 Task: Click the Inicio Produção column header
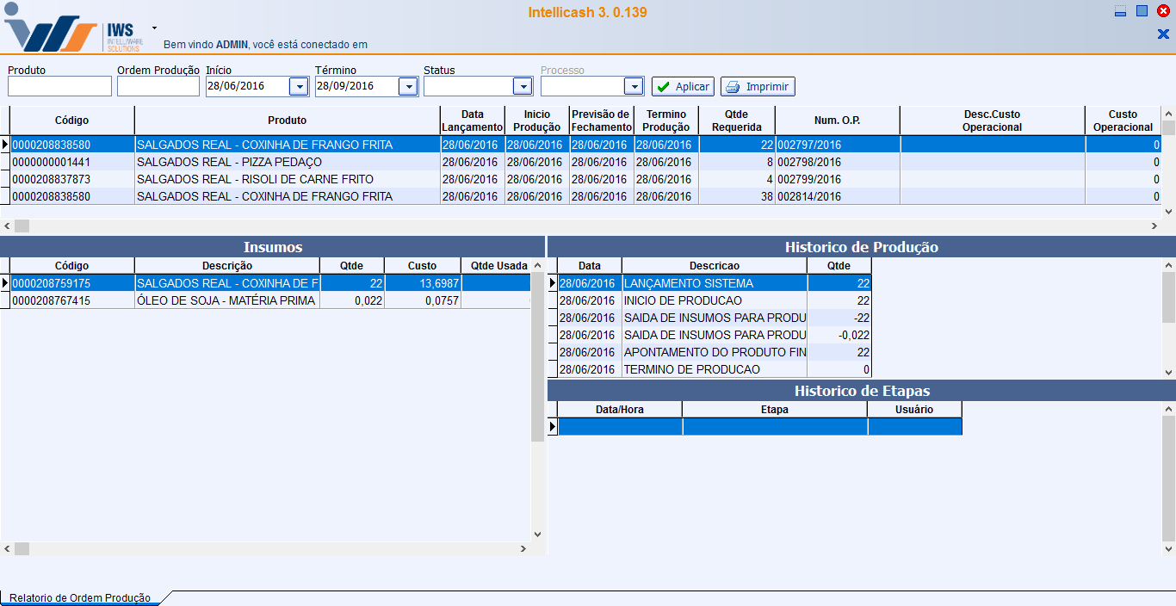536,121
